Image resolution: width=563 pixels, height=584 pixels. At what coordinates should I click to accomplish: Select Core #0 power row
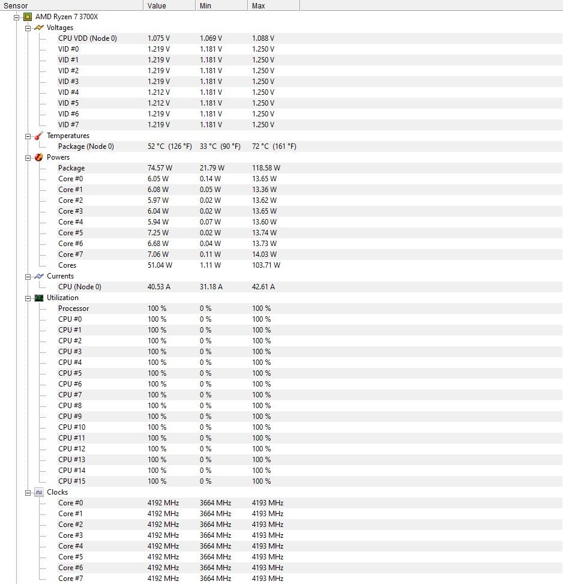tap(309, 179)
